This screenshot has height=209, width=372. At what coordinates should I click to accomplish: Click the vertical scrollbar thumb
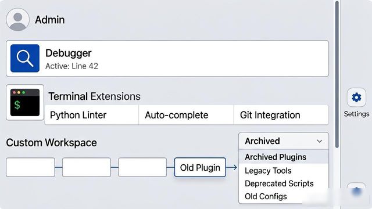(x=337, y=75)
